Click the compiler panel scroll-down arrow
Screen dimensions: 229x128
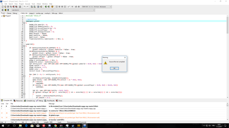coord(228,119)
